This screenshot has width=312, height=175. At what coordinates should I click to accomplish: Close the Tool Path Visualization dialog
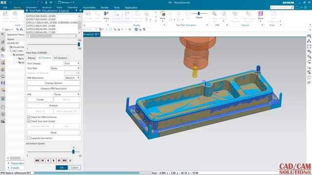coord(80,11)
